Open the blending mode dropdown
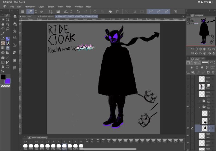Viewport: 216px width, 151px height. pyautogui.click(x=197, y=63)
